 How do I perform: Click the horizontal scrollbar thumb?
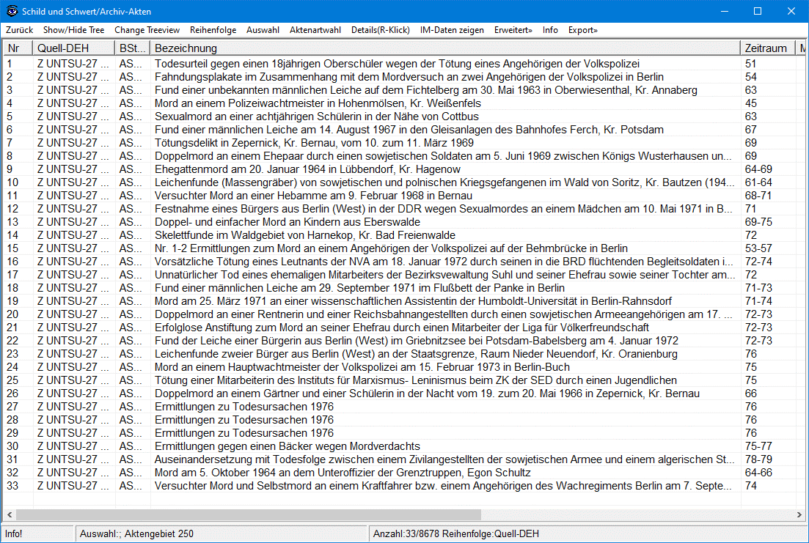pyautogui.click(x=248, y=514)
